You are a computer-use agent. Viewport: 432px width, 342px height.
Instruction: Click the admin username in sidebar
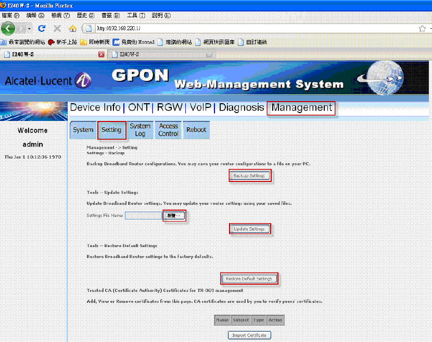coord(33,144)
